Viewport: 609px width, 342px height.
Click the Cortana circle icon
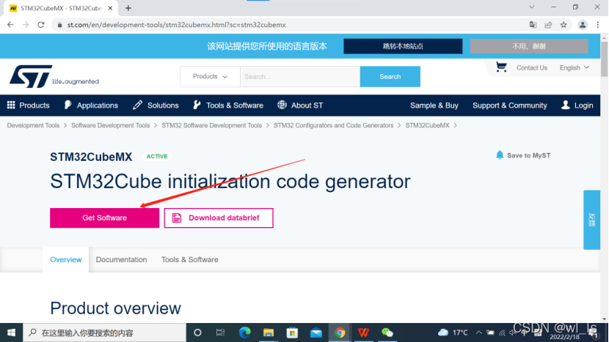[197, 332]
